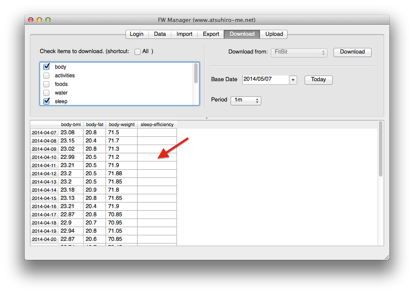Image resolution: width=414 pixels, height=294 pixels.
Task: Select row header 2014-04-09
Action: pos(44,149)
